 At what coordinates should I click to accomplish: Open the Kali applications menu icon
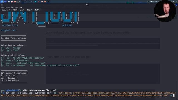[1, 2]
